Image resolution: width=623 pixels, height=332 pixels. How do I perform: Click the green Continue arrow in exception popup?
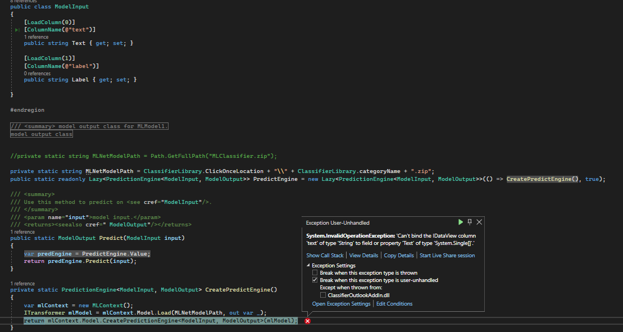click(461, 222)
